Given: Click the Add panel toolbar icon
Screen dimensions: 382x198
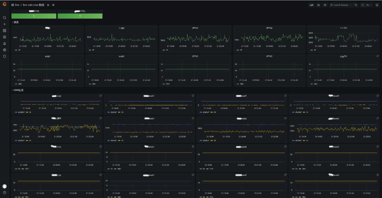Looking at the screenshot, I should pos(312,5).
